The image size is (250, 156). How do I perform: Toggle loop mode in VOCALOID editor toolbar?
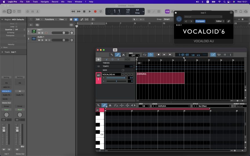pos(145,55)
